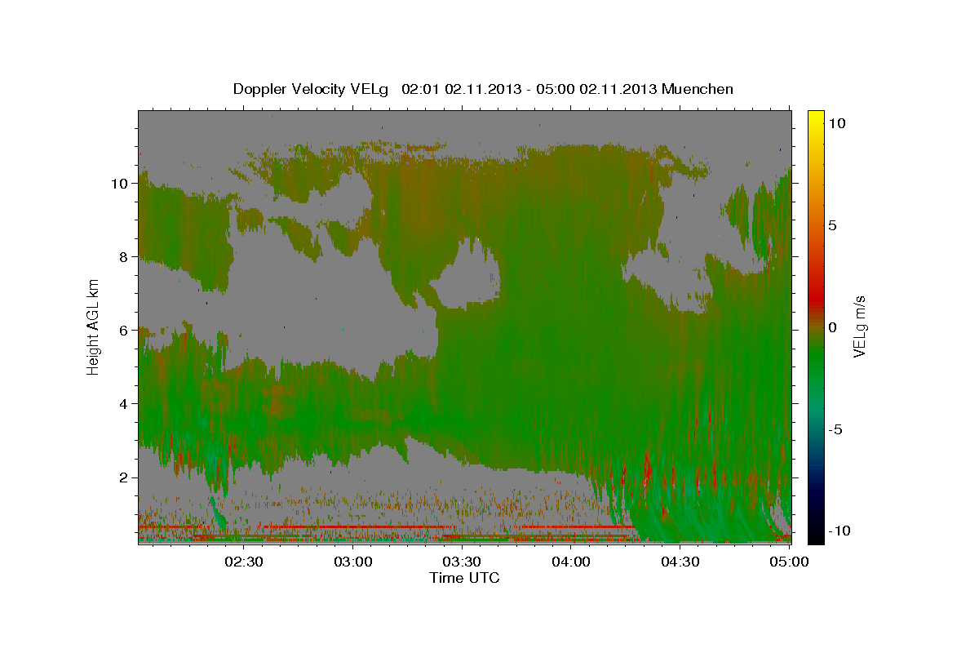Click the height axis label '10'

click(x=121, y=184)
